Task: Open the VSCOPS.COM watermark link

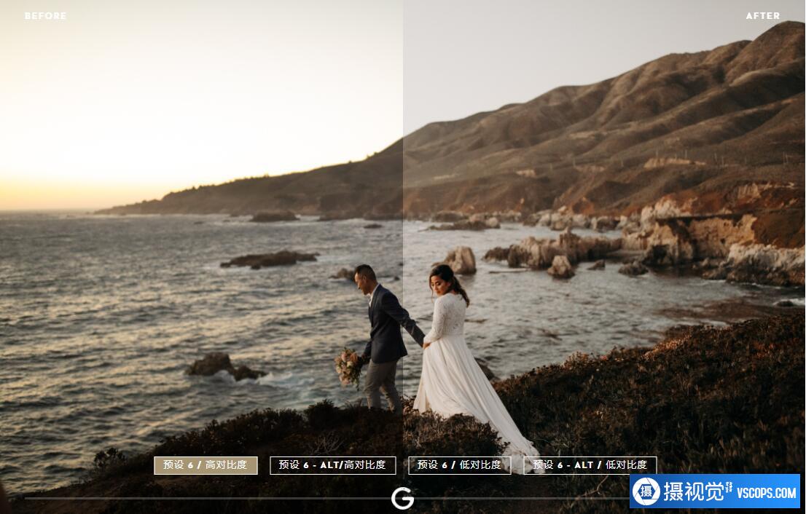Action: click(x=764, y=493)
